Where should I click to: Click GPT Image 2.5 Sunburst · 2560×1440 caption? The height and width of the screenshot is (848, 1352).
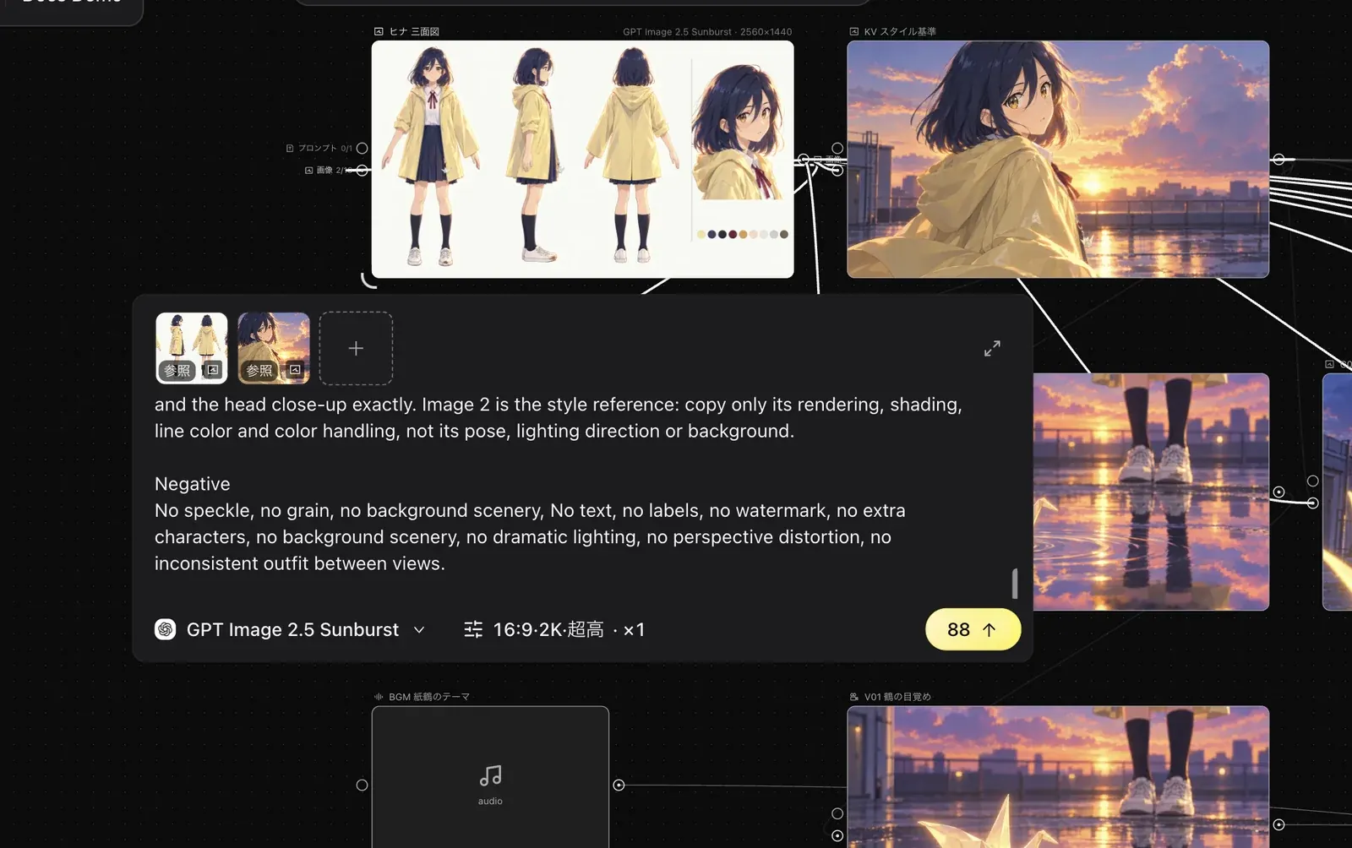[707, 31]
